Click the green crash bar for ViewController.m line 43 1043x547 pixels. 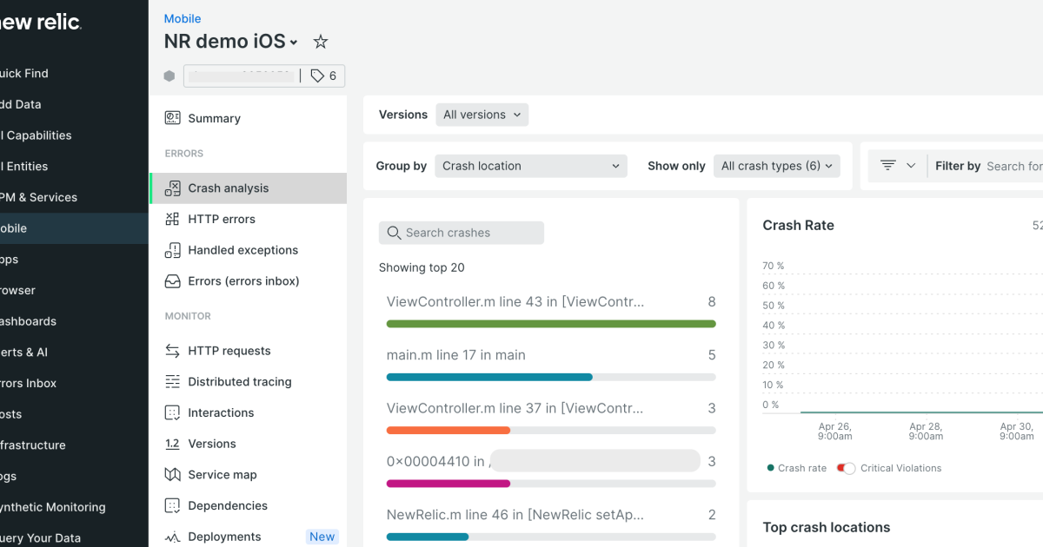pyautogui.click(x=551, y=323)
